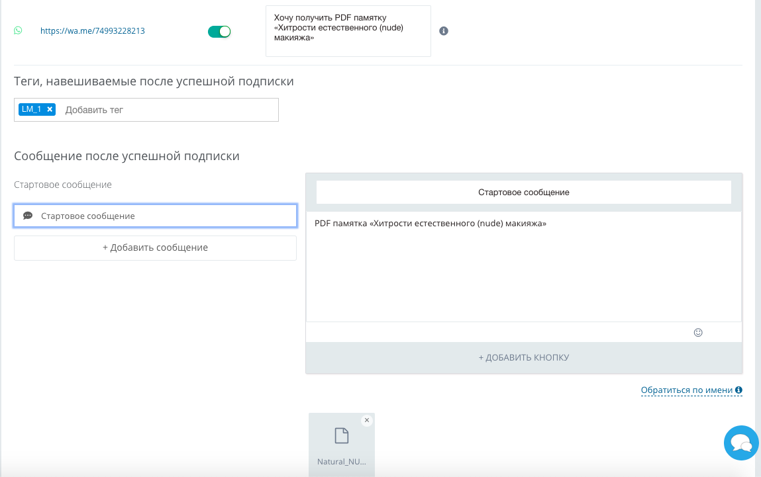Viewport: 761px width, 477px height.
Task: Open the emoji picker smiley icon
Action: coord(698,333)
